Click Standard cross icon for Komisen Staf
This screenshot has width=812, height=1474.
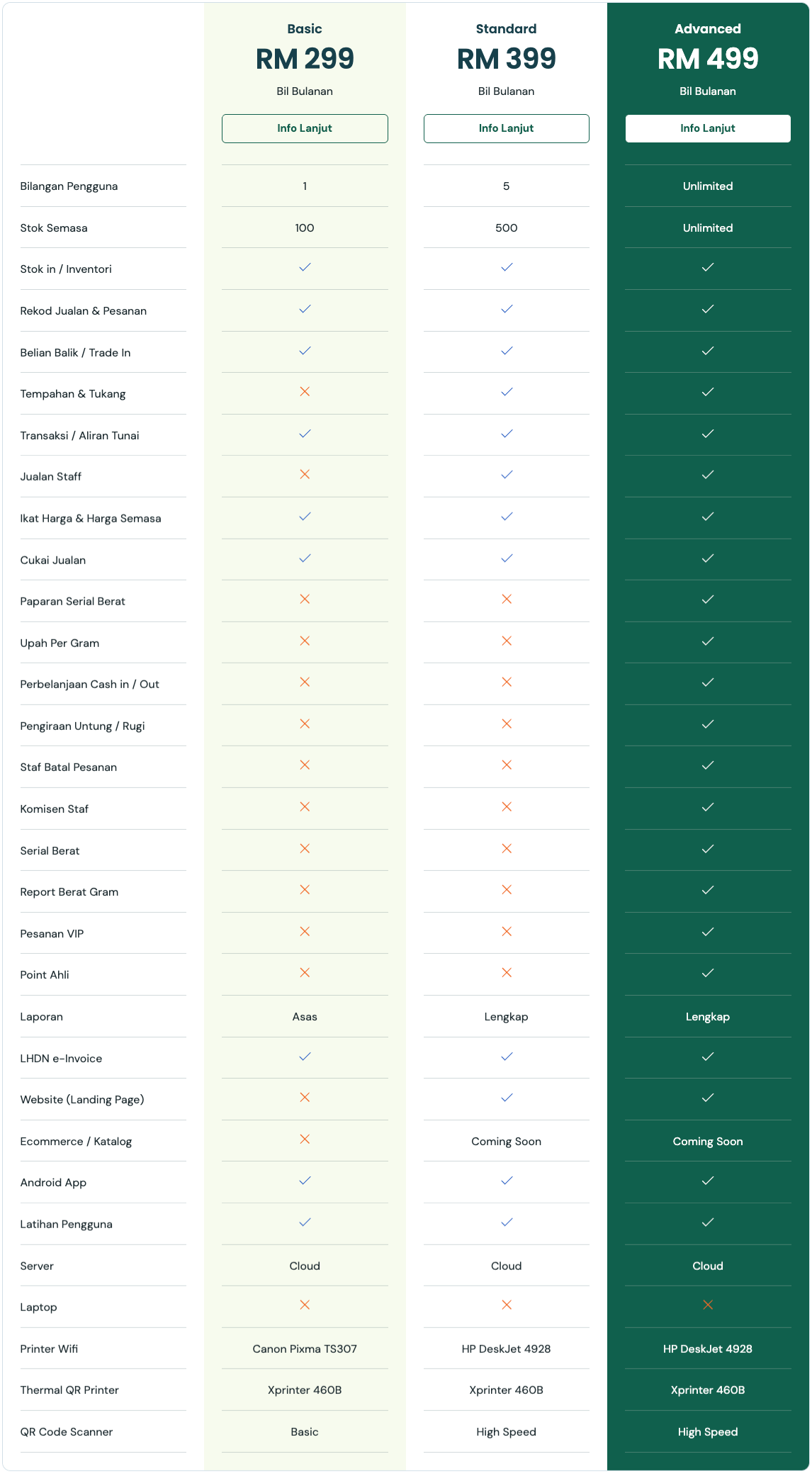[507, 807]
